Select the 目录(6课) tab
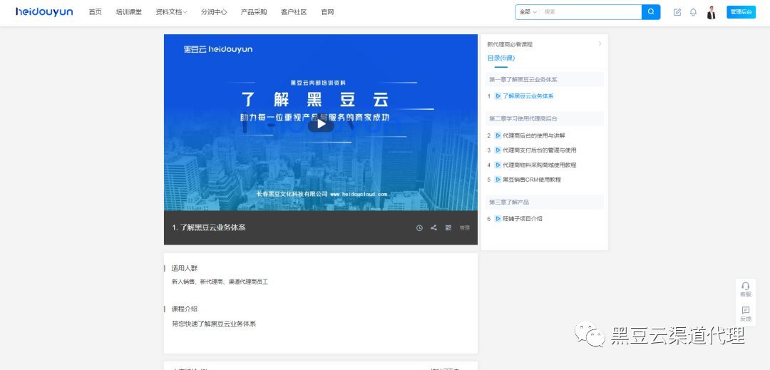Screen dimensions: 770x370 coord(501,58)
